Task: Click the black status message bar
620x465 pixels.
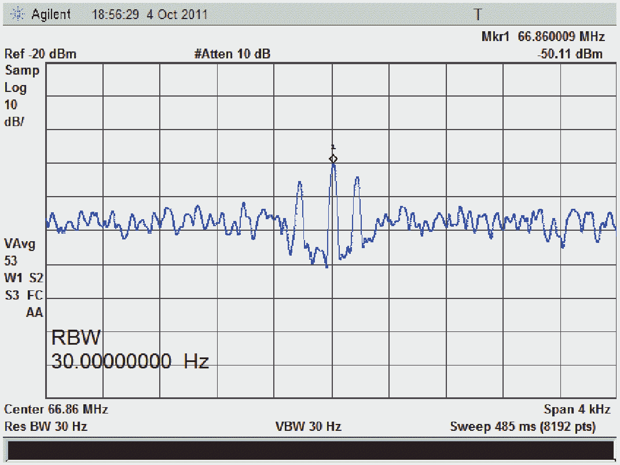Action: pos(310,451)
